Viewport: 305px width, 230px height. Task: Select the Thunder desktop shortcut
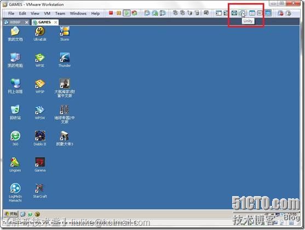pos(65,60)
